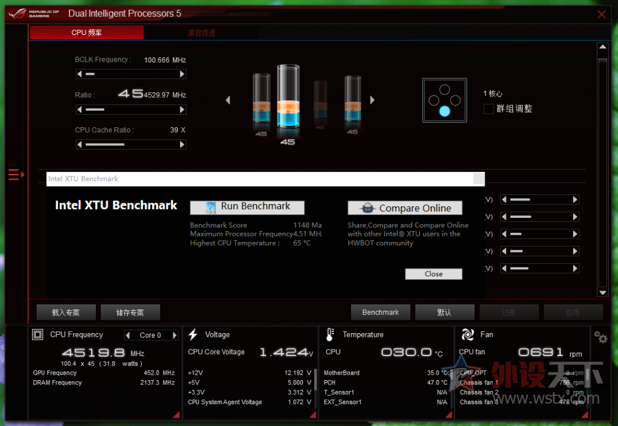The image size is (618, 426).
Task: Click the BCLK value "100.666 MHz"
Action: coord(165,60)
